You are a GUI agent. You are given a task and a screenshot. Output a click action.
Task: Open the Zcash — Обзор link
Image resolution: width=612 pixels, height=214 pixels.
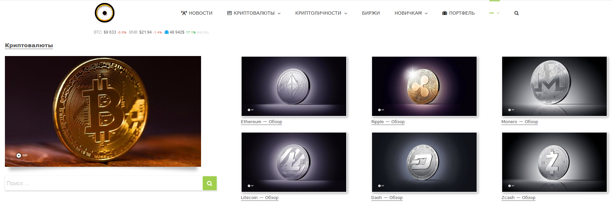518,198
